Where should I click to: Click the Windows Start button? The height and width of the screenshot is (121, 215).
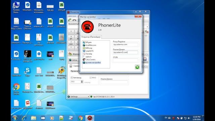click(15, 118)
